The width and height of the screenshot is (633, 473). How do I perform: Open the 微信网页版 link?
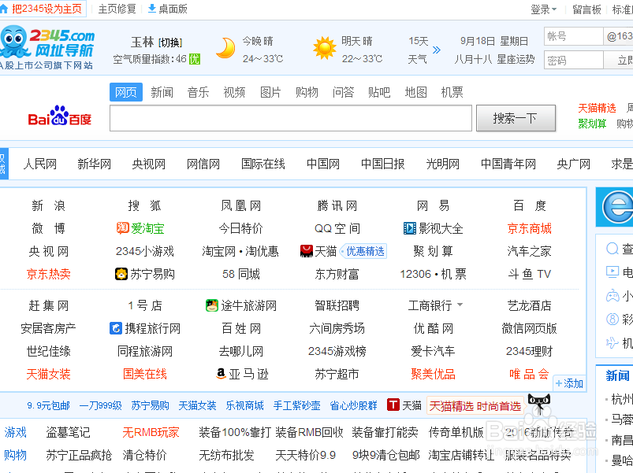pos(529,328)
